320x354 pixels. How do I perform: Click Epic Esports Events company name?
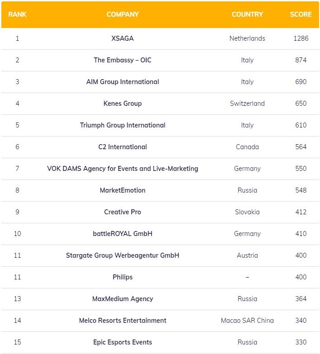[x=122, y=342]
